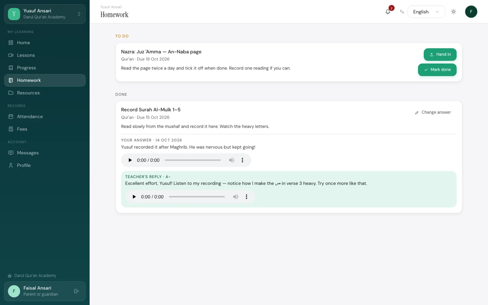Play the teacher's reply recording

pyautogui.click(x=134, y=197)
